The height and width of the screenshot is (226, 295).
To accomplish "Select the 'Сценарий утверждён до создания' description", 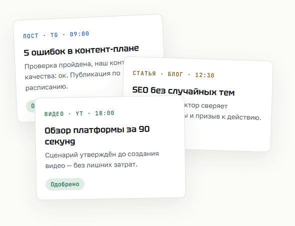I will tap(102, 159).
